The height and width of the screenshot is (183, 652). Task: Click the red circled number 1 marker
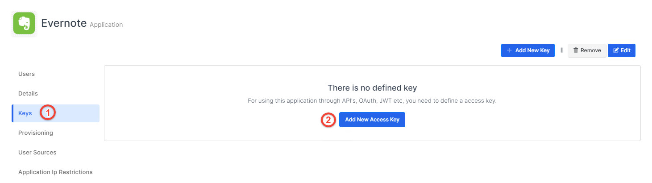click(x=47, y=113)
